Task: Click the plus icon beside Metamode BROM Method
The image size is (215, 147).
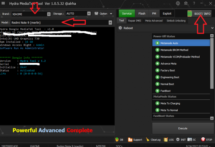Action: (x=157, y=50)
